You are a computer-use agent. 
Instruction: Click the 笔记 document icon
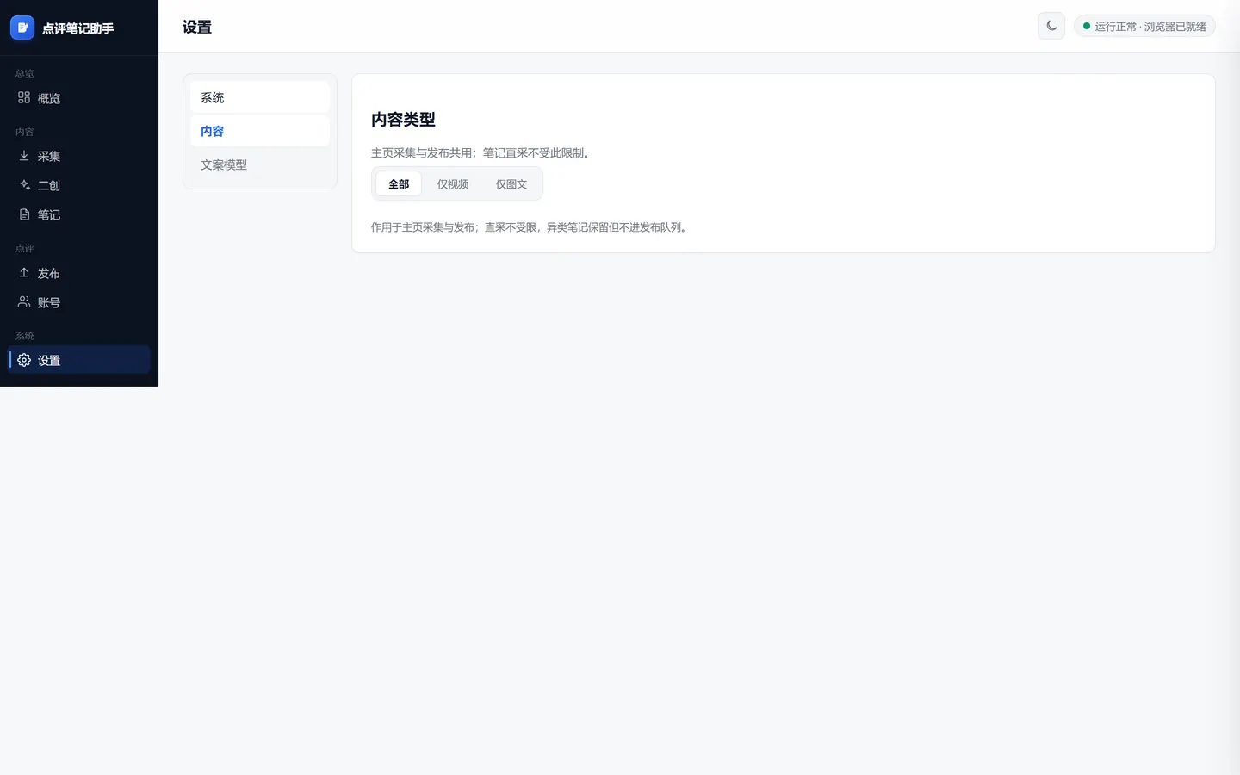[x=24, y=214]
